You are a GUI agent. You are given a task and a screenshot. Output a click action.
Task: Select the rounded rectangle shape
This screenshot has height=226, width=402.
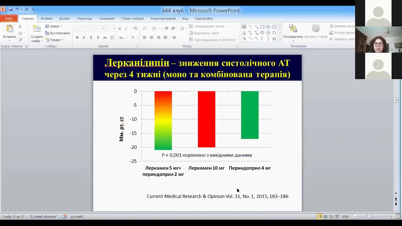click(x=274, y=27)
